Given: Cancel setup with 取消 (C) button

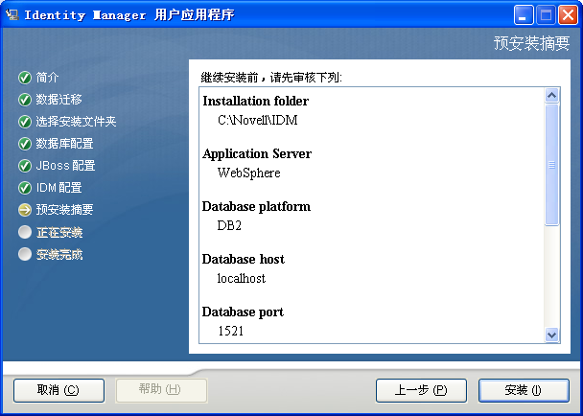Looking at the screenshot, I should [x=58, y=390].
